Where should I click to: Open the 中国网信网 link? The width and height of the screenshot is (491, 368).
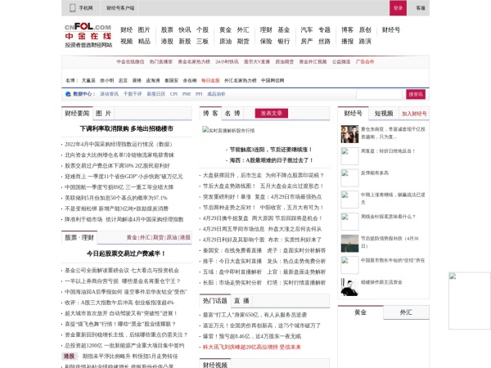(273, 80)
